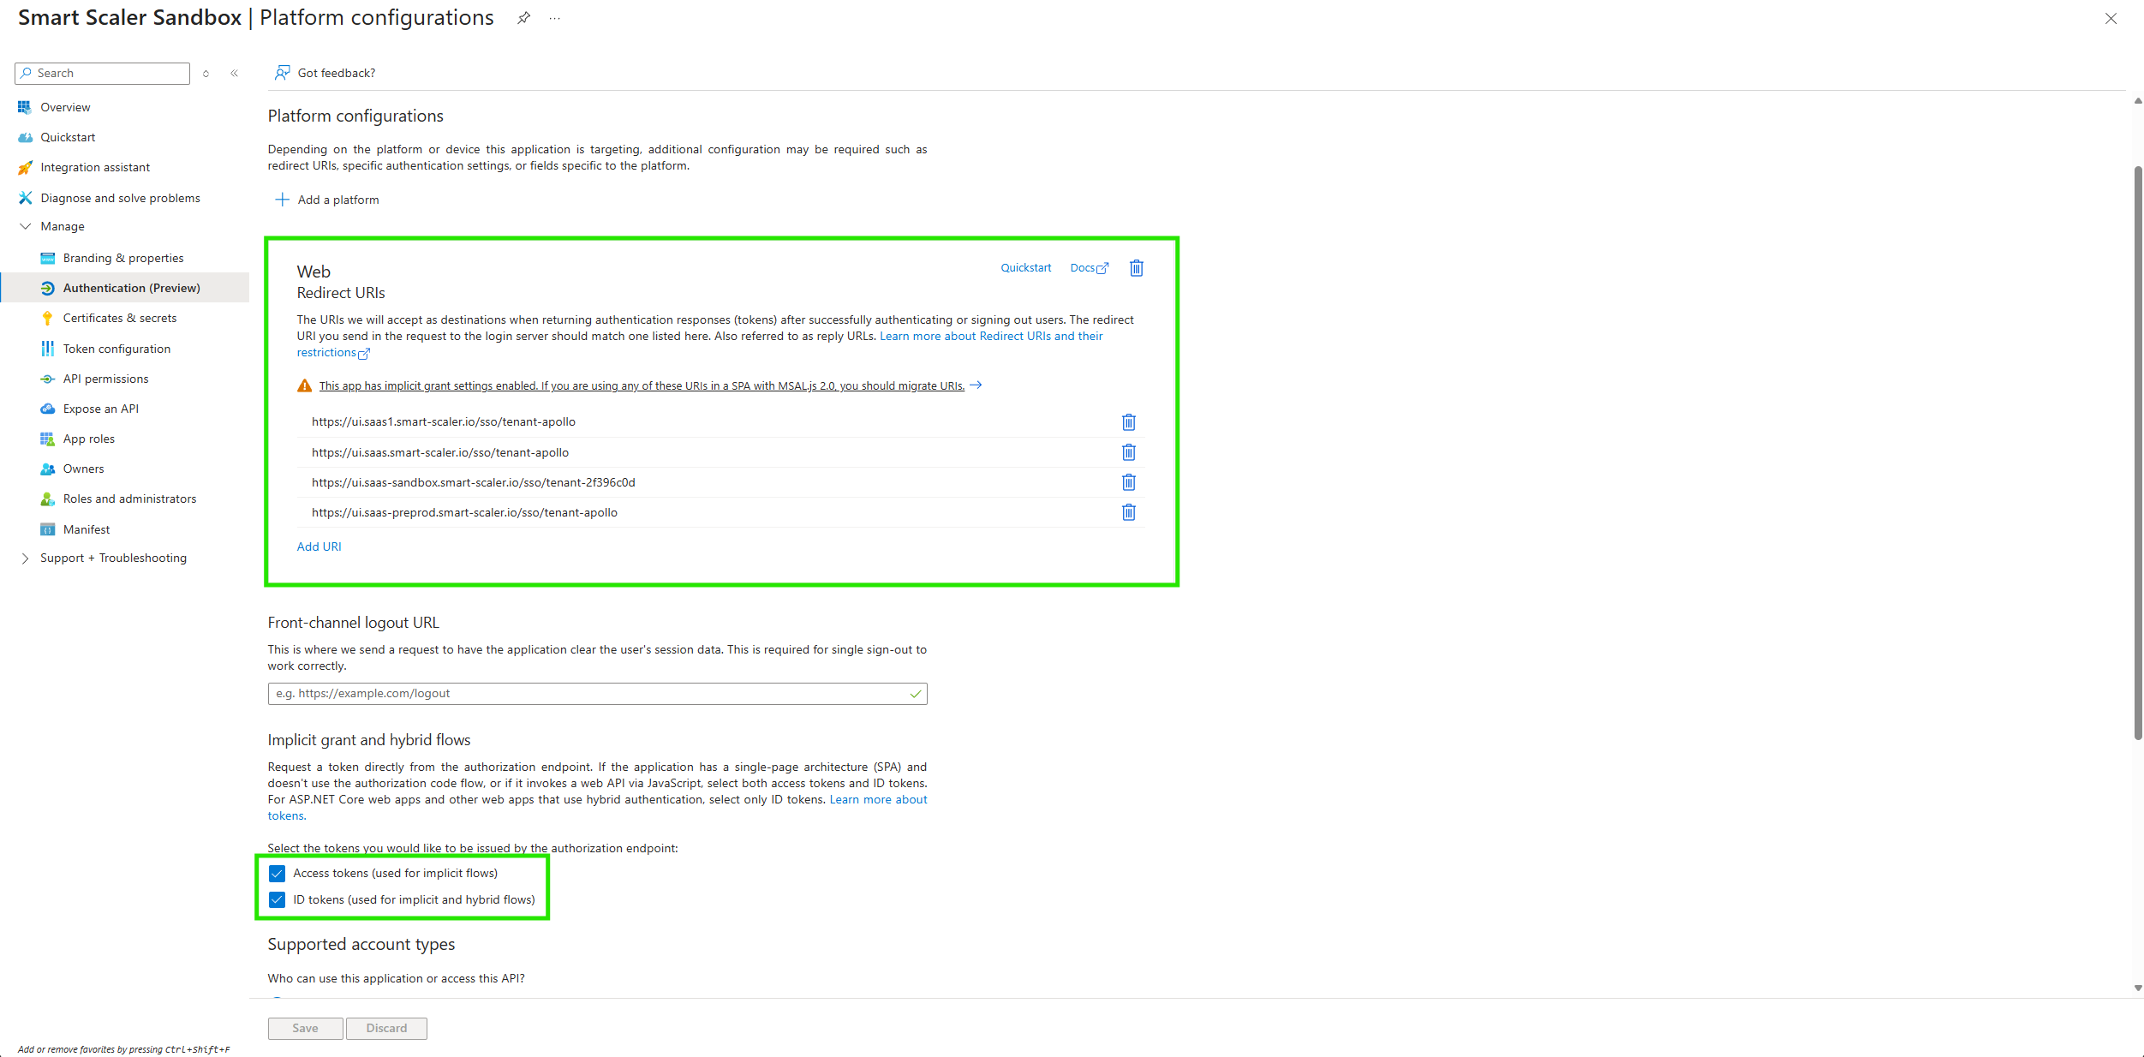2144x1057 pixels.
Task: Click the plus icon to add platform
Action: 282,200
